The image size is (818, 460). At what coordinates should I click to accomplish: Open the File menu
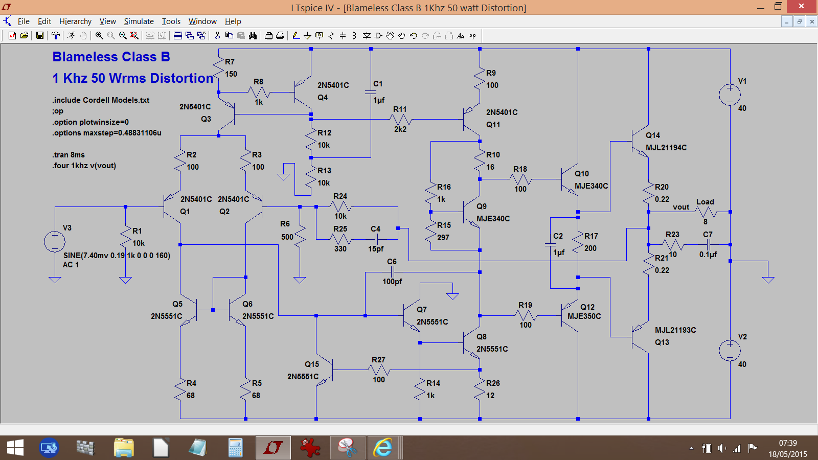click(x=24, y=21)
